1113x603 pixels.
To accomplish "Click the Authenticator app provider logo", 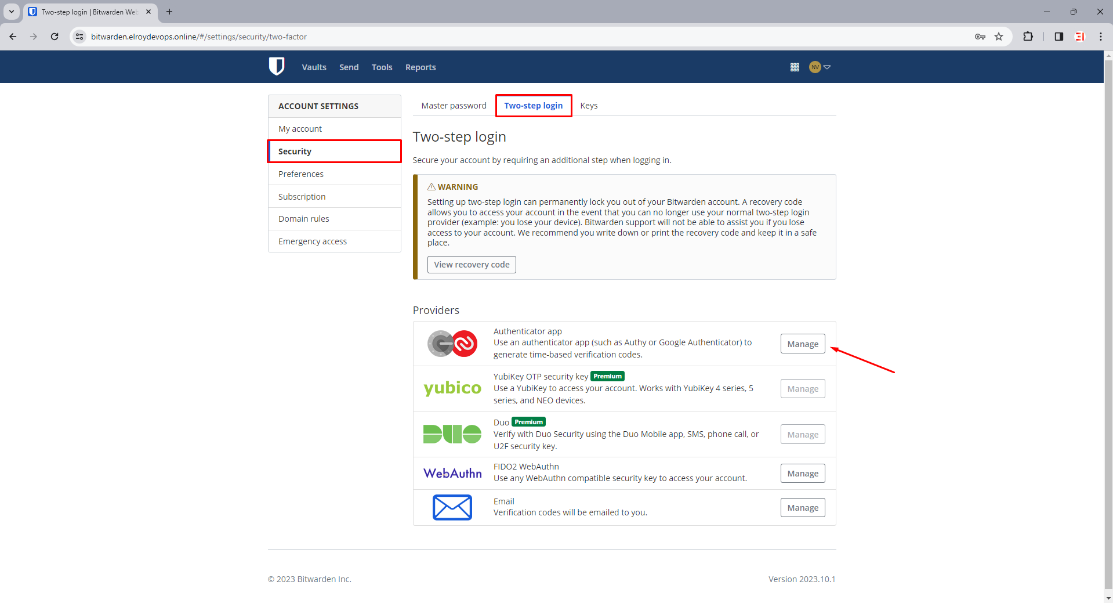I will point(452,344).
